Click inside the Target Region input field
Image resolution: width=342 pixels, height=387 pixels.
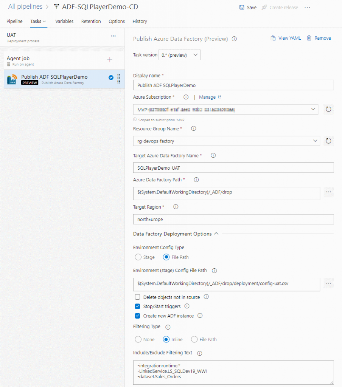coord(233,219)
